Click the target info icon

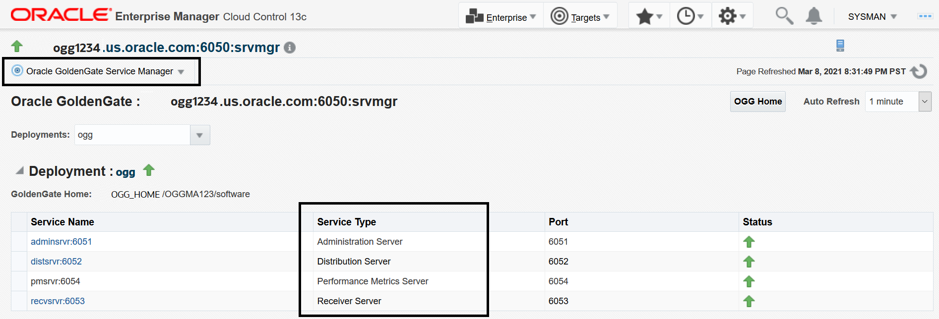290,48
